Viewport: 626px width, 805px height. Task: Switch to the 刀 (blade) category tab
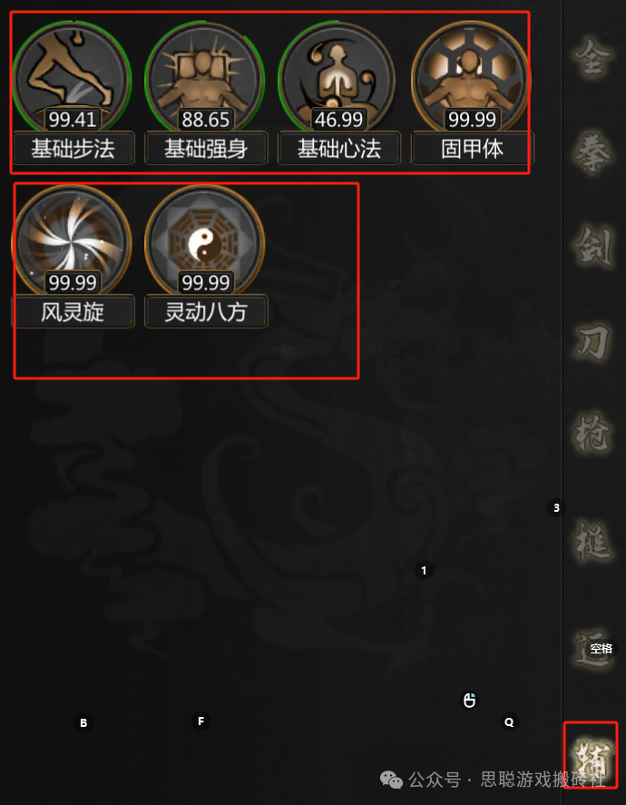pyautogui.click(x=592, y=342)
